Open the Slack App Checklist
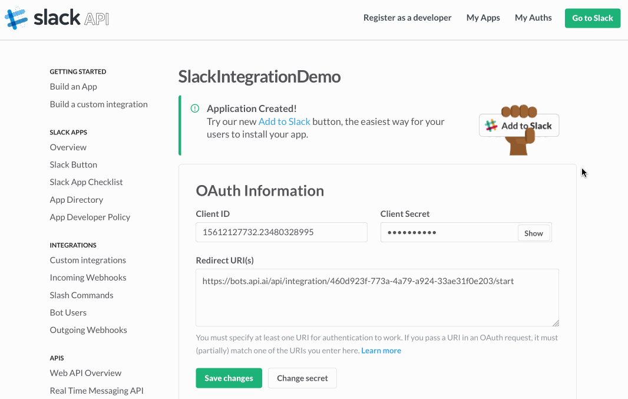Image resolution: width=628 pixels, height=399 pixels. (86, 182)
